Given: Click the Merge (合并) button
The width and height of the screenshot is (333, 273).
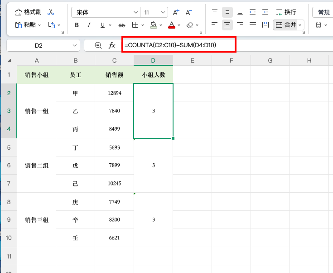Looking at the screenshot, I should 285,25.
